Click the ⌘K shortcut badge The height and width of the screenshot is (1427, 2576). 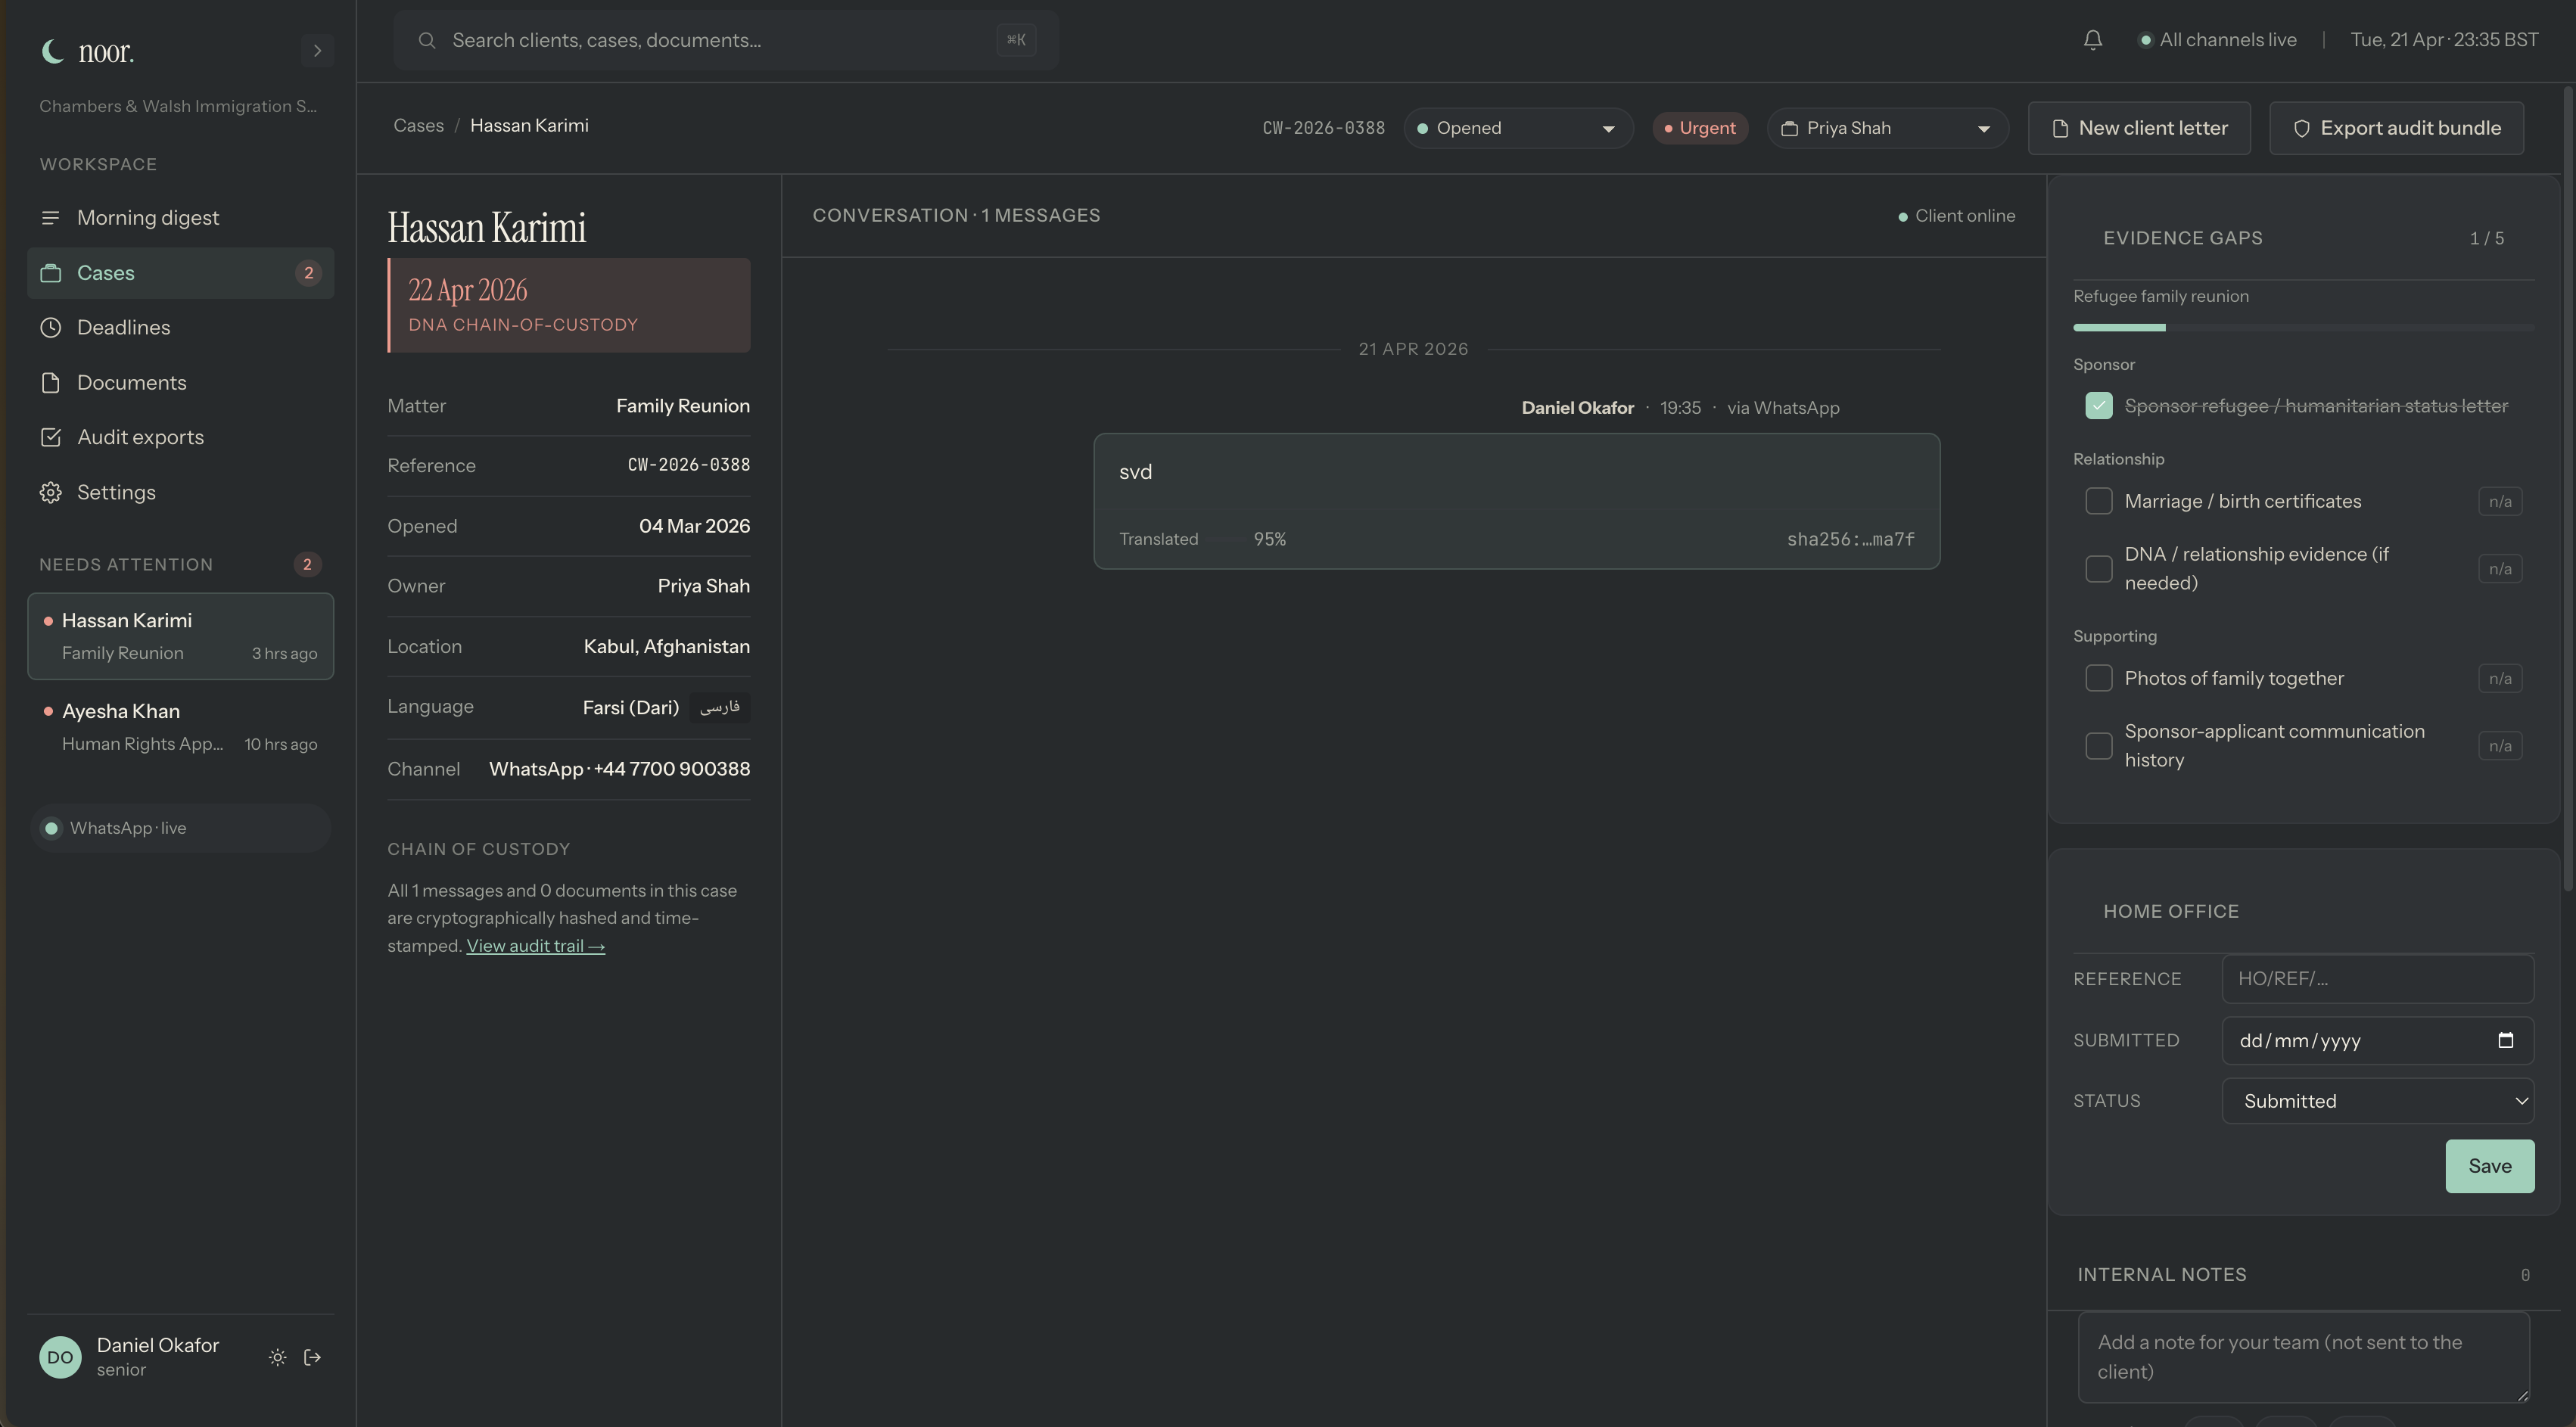[x=1016, y=40]
